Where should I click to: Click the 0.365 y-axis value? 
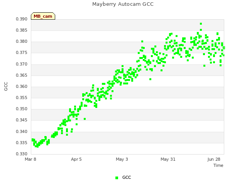click(22, 76)
